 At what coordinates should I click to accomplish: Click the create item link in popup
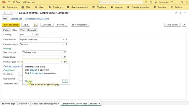[x=38, y=73]
